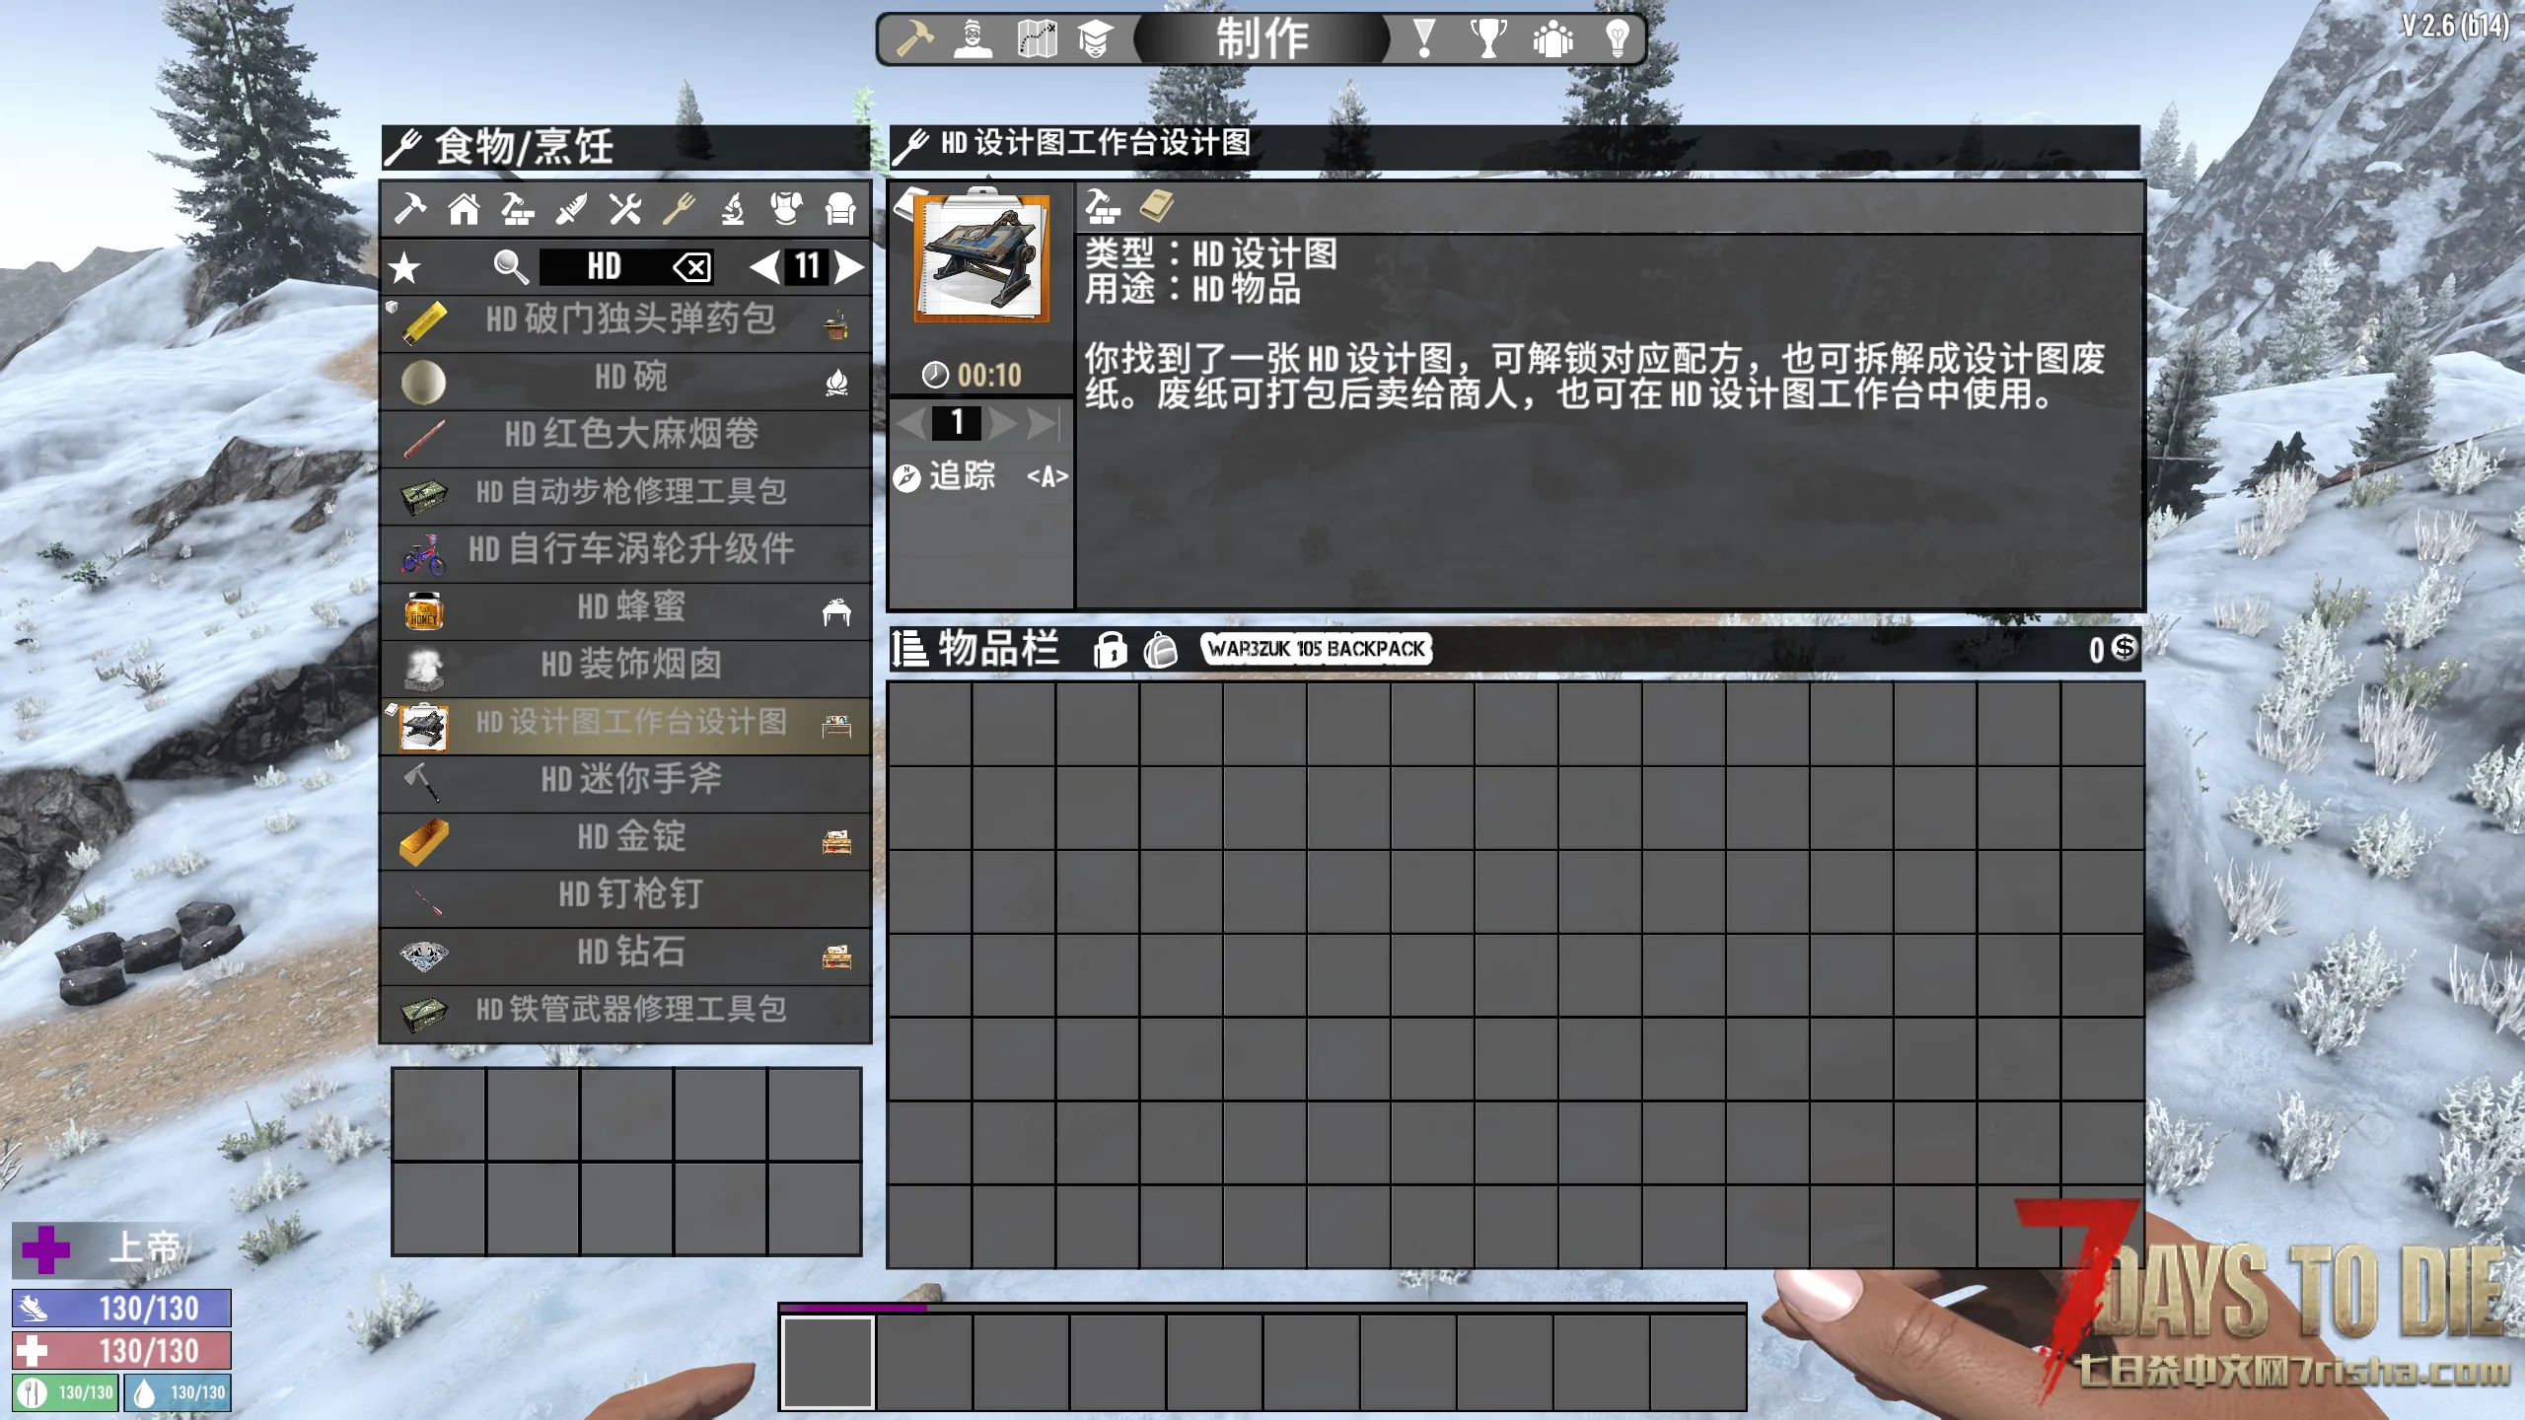Viewport: 2525px width, 1420px height.
Task: Select recipe HD 蜂蜜
Action: (626, 610)
